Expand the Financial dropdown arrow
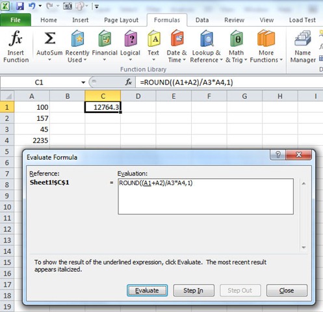This screenshot has width=323, height=312. (105, 60)
